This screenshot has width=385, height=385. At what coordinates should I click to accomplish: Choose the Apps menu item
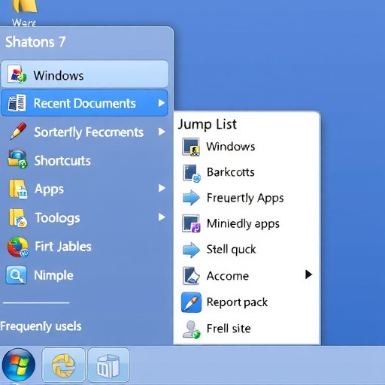(x=84, y=189)
